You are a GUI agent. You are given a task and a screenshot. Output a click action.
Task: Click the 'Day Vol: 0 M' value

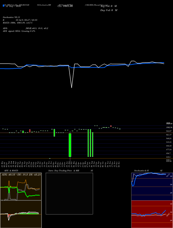click(109, 10)
